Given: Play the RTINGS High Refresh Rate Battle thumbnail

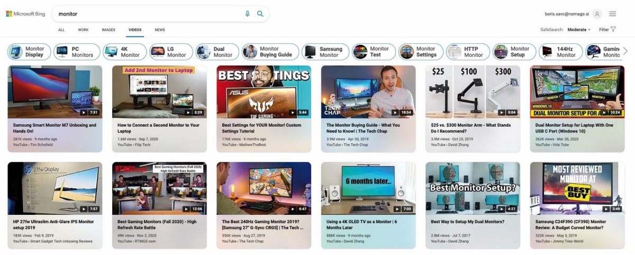Looking at the screenshot, I should (159, 188).
